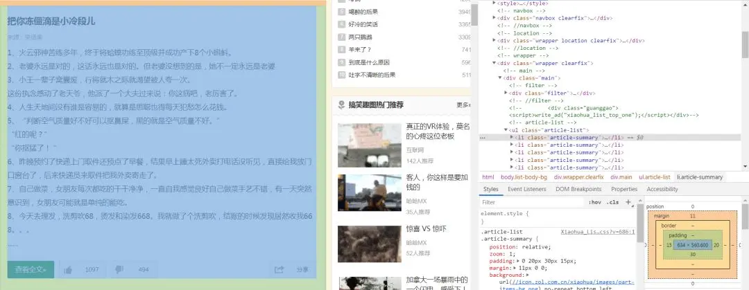Open the 两只鹦鹉 ranking entry
The image size is (749, 290).
[360, 37]
